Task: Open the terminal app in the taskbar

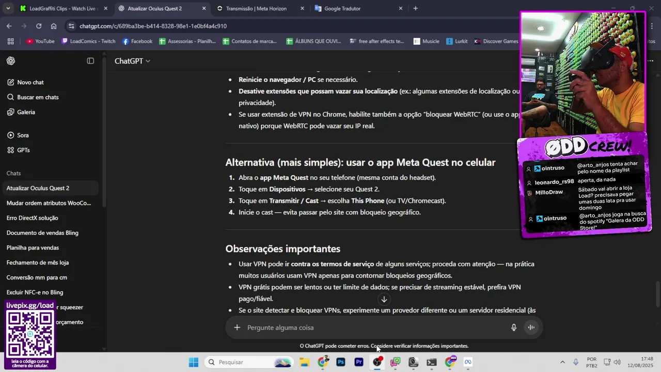Action: (x=432, y=362)
